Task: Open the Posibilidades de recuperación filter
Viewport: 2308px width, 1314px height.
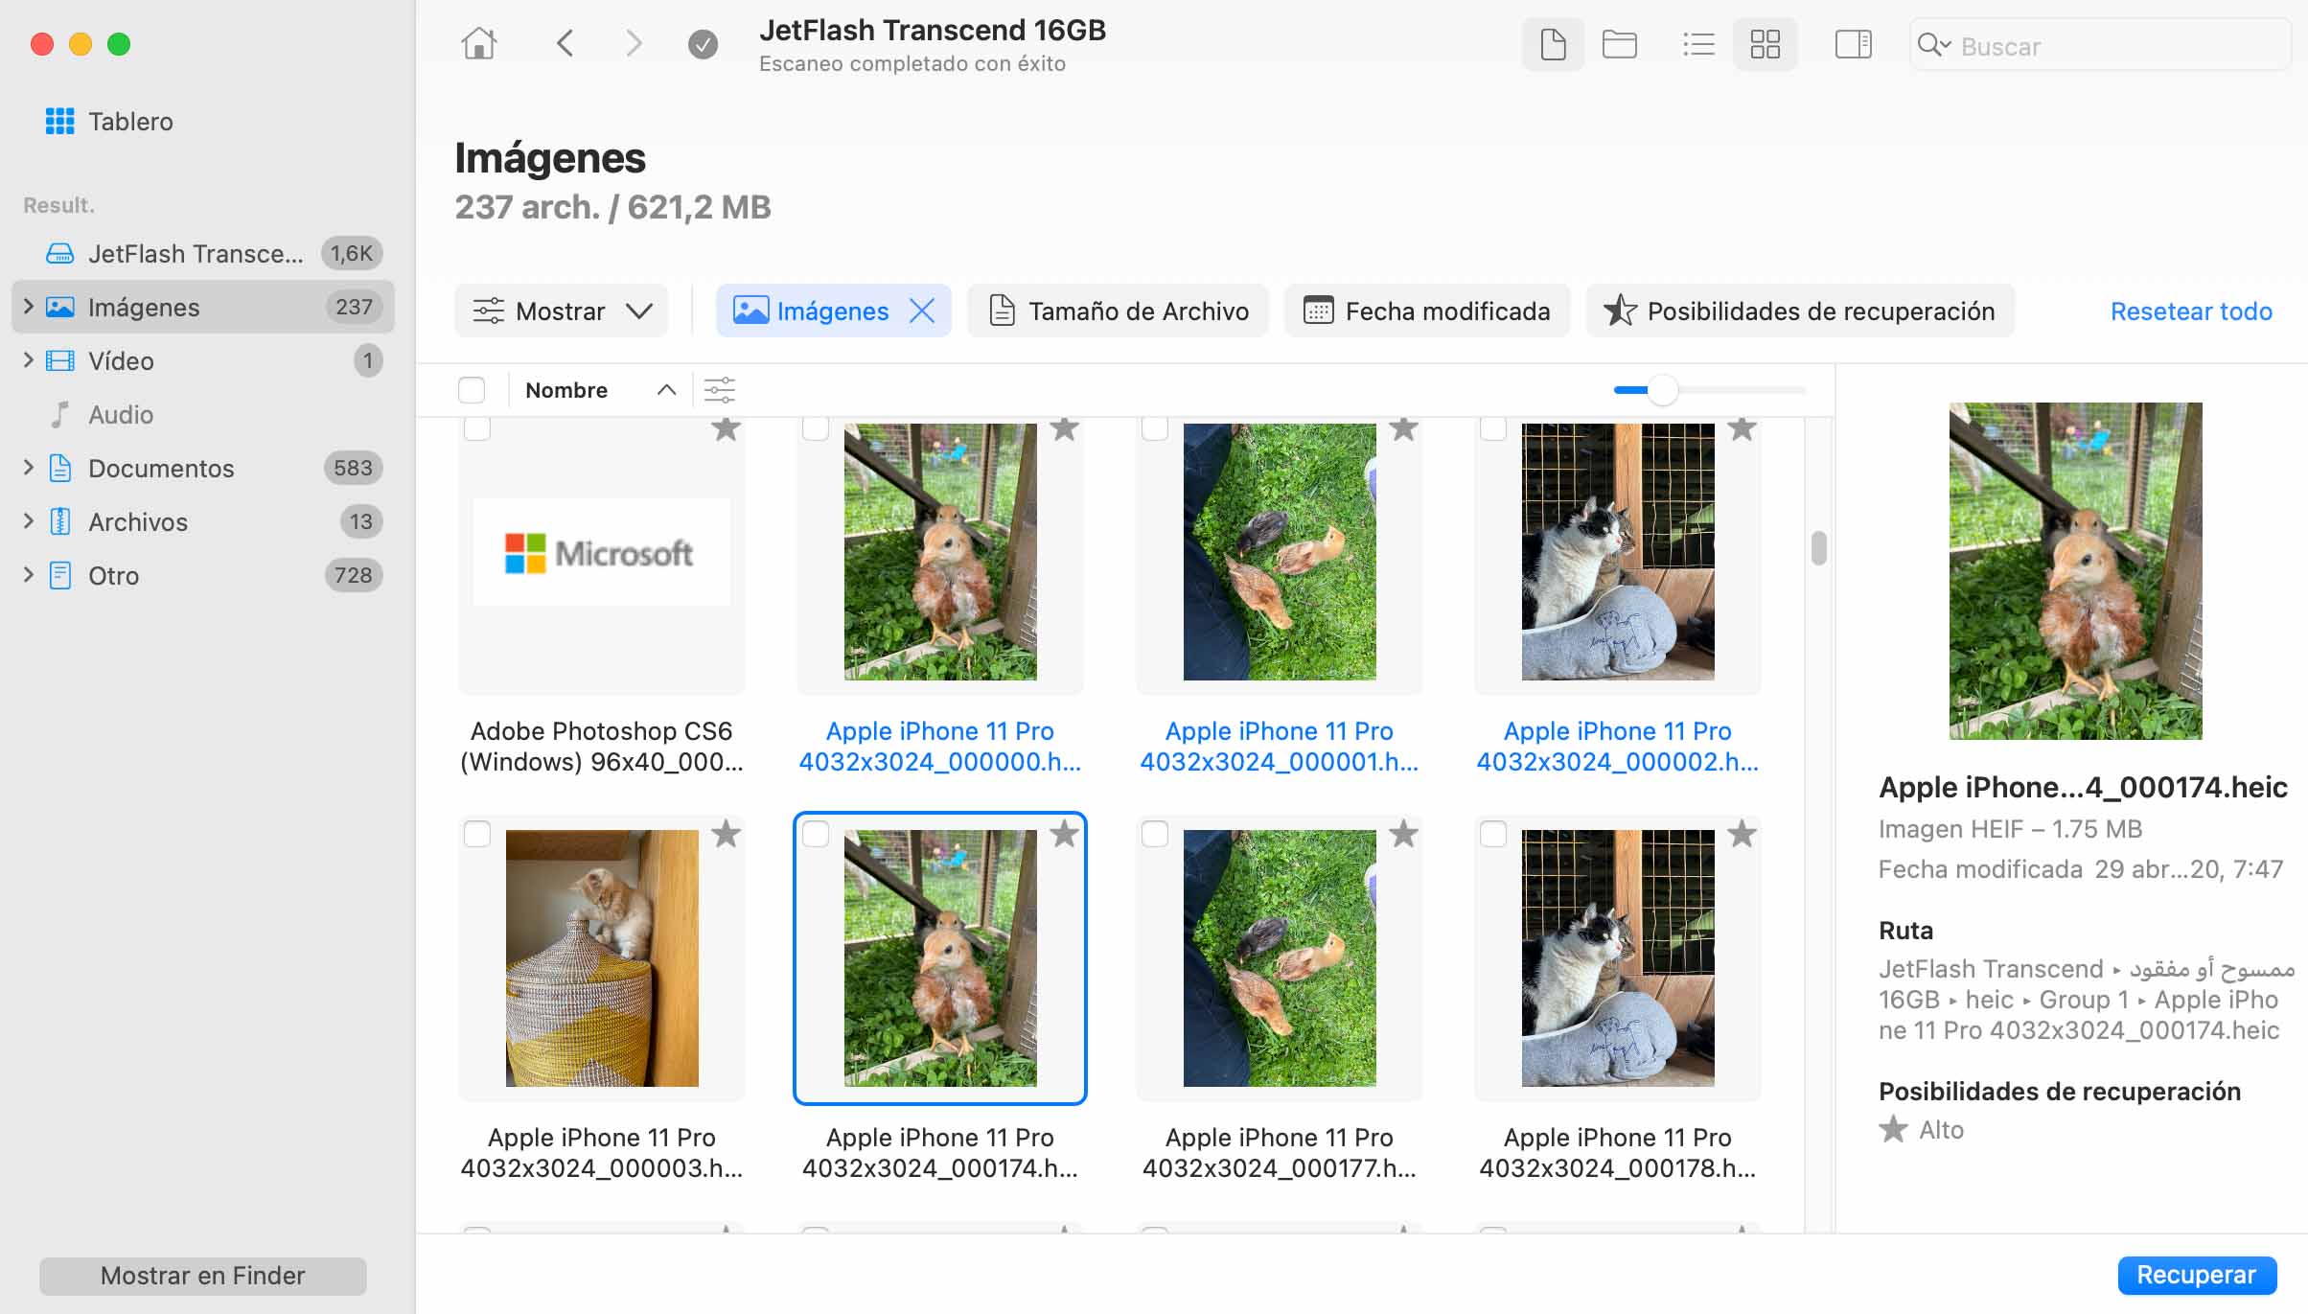Action: click(1800, 311)
